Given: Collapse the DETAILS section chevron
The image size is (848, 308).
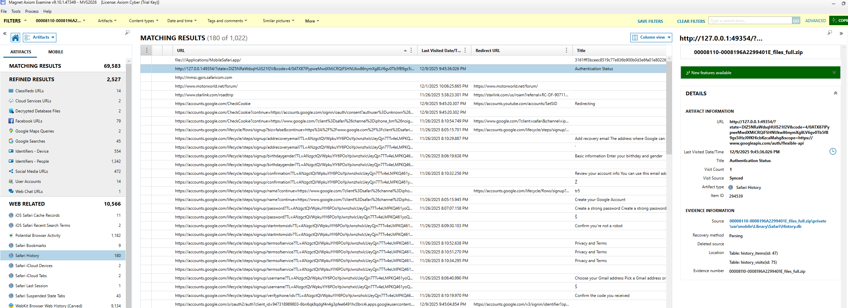Looking at the screenshot, I should 835,94.
